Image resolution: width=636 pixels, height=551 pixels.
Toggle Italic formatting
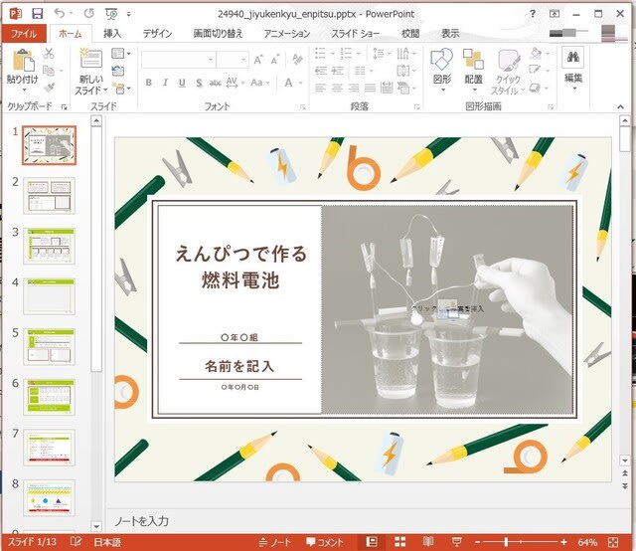[165, 83]
